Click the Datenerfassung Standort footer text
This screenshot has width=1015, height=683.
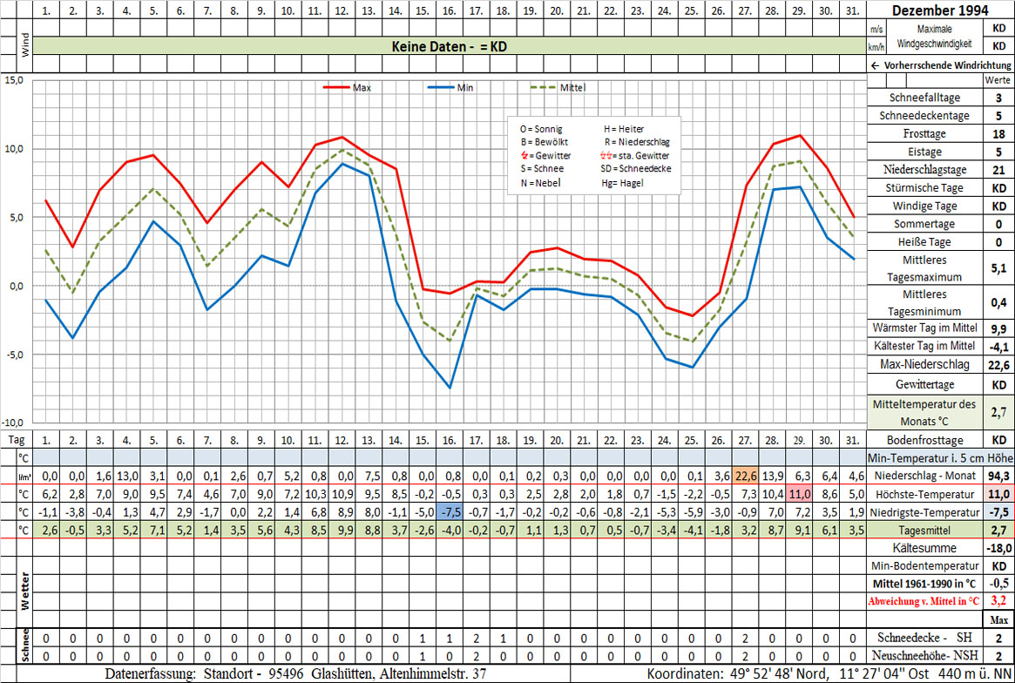click(296, 674)
